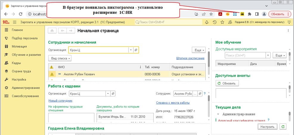
Task: Open the Начальная страница three-dot menu
Action: coord(288,31)
